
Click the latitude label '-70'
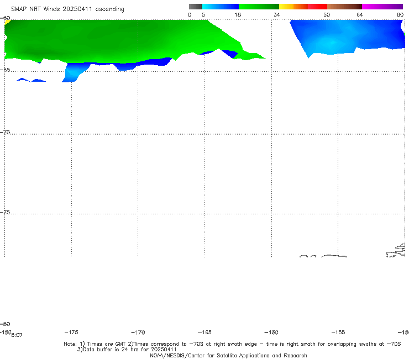[x=5, y=133]
